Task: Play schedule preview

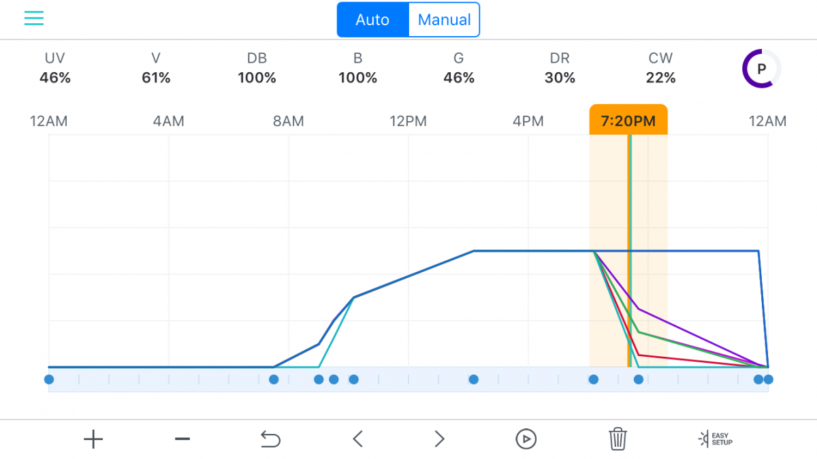Action: 526,439
